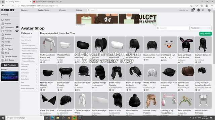Open Trade in the sidebar
Image resolution: width=215 pixels, height=120 pixels.
[x=6, y=42]
